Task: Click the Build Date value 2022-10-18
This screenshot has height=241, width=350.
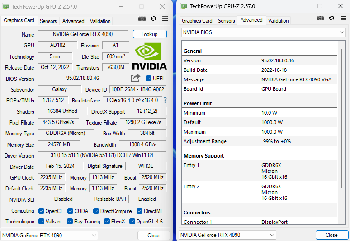Action: (274, 70)
